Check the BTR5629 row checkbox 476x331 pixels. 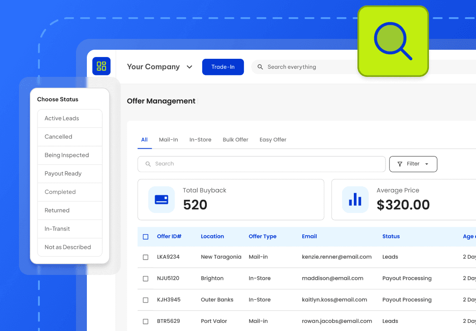(x=146, y=322)
